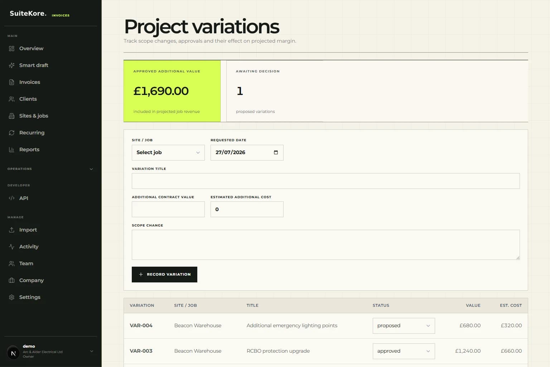Click the Activity pulse icon

[x=11, y=247]
